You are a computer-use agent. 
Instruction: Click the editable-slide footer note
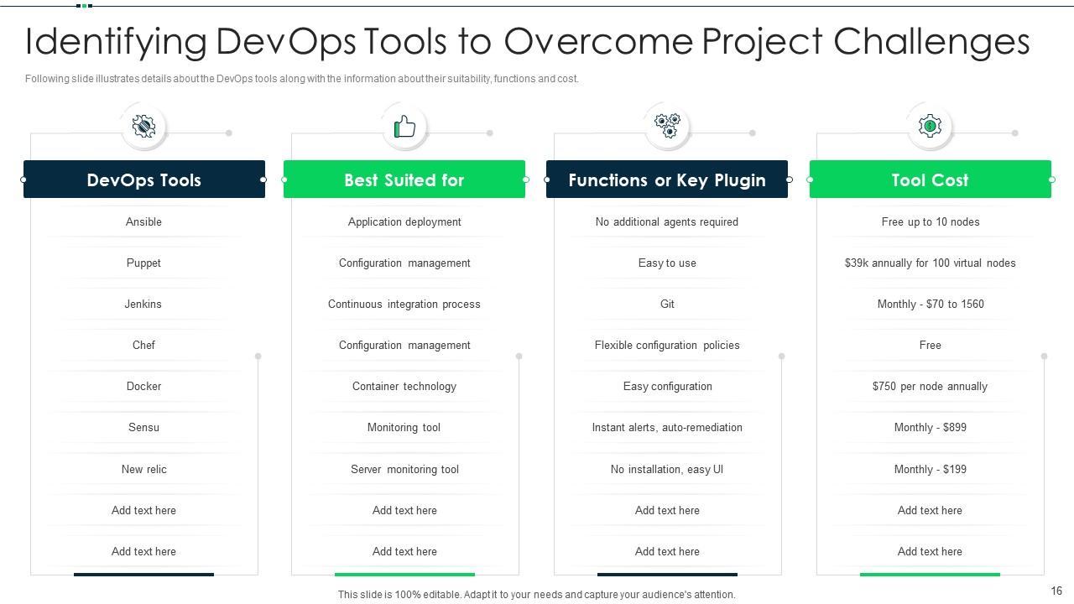536,594
